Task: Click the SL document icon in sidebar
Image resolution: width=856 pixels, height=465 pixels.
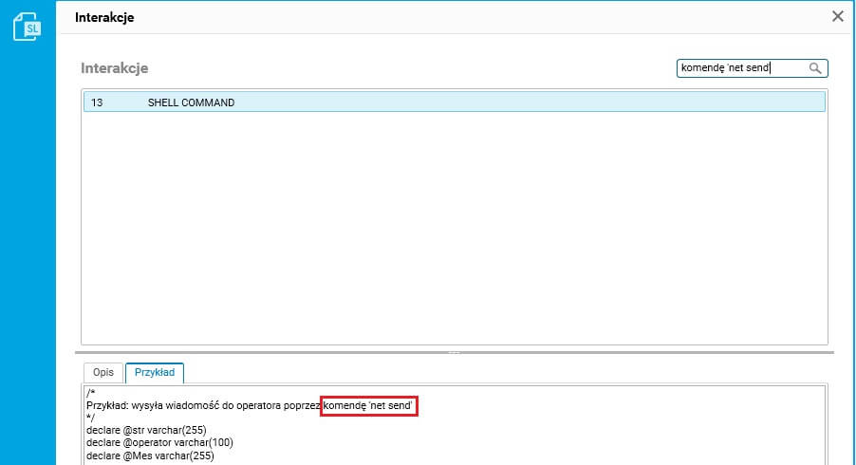Action: point(27,27)
